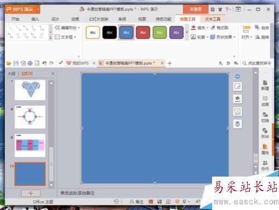Switch to Reading view in status bar
The width and height of the screenshot is (279, 210).
(x=168, y=202)
